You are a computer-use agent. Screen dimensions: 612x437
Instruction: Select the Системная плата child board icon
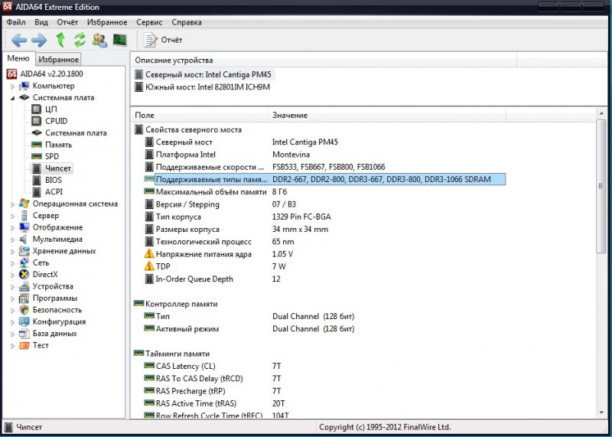37,132
